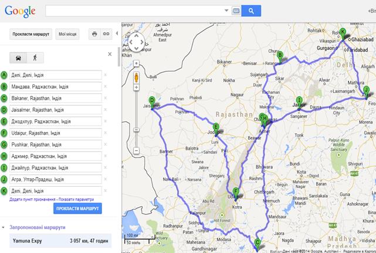Click map marker I at Jaipur

point(299,103)
